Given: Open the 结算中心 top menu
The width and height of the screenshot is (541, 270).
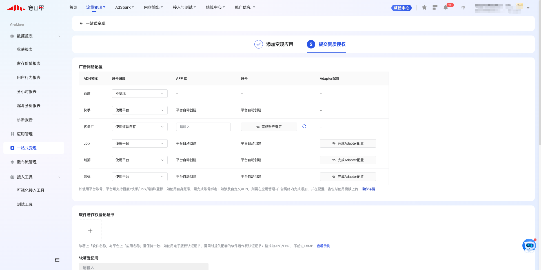Looking at the screenshot, I should click(x=215, y=7).
